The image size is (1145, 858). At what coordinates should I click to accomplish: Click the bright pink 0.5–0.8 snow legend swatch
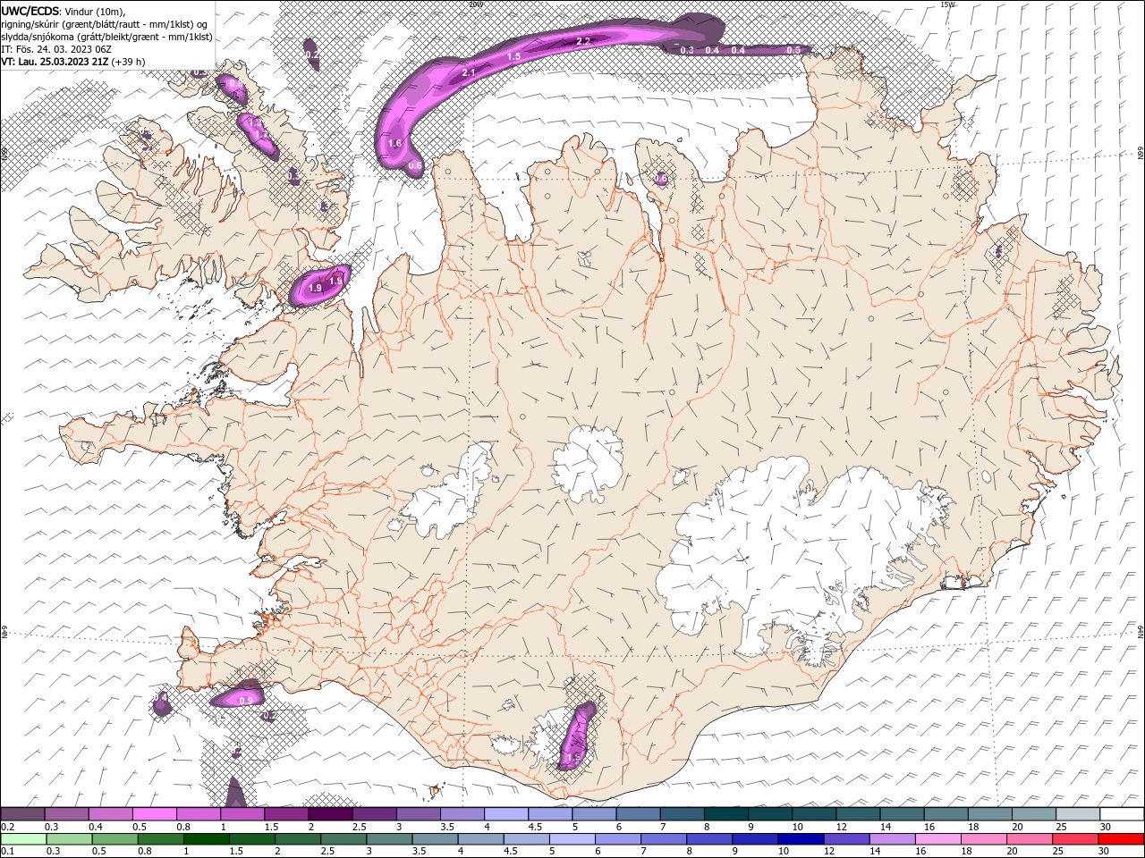[x=155, y=814]
